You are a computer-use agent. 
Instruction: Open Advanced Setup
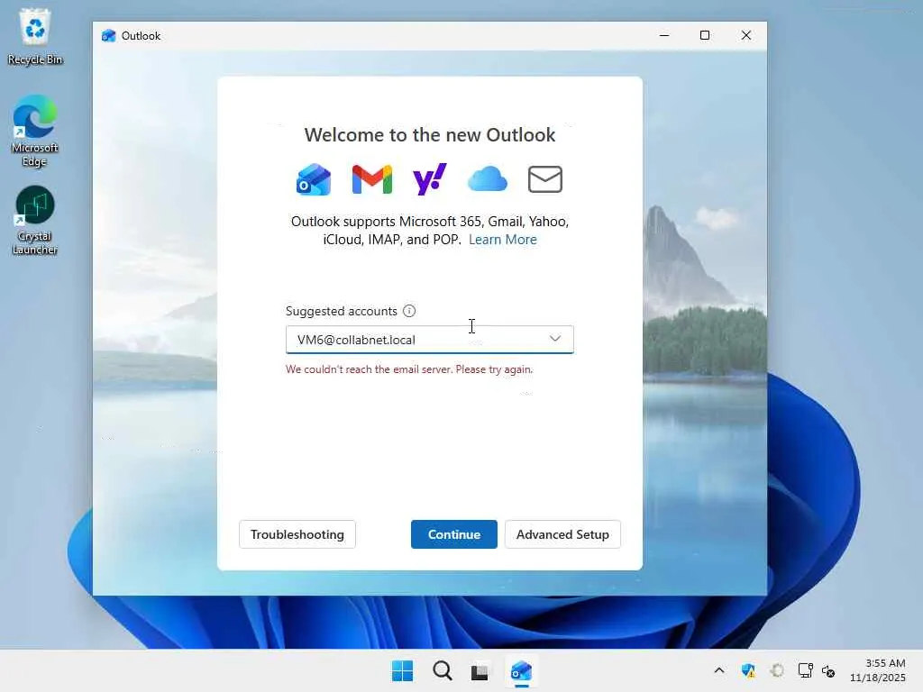coord(562,534)
